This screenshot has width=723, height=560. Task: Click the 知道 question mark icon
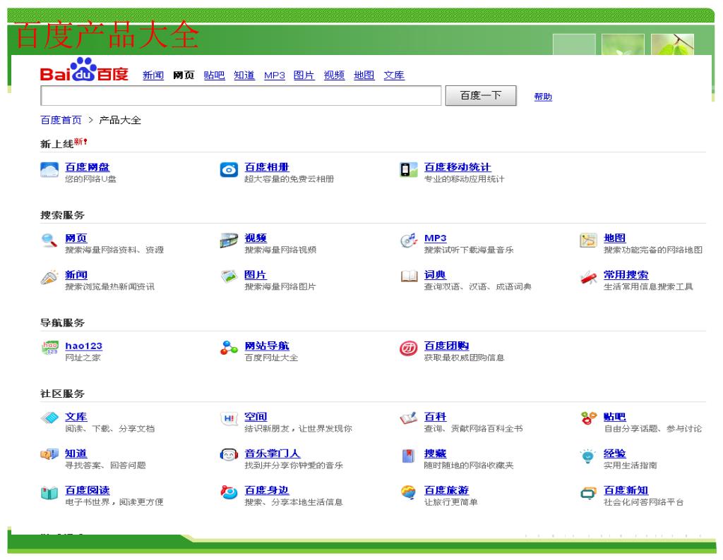[x=49, y=456]
